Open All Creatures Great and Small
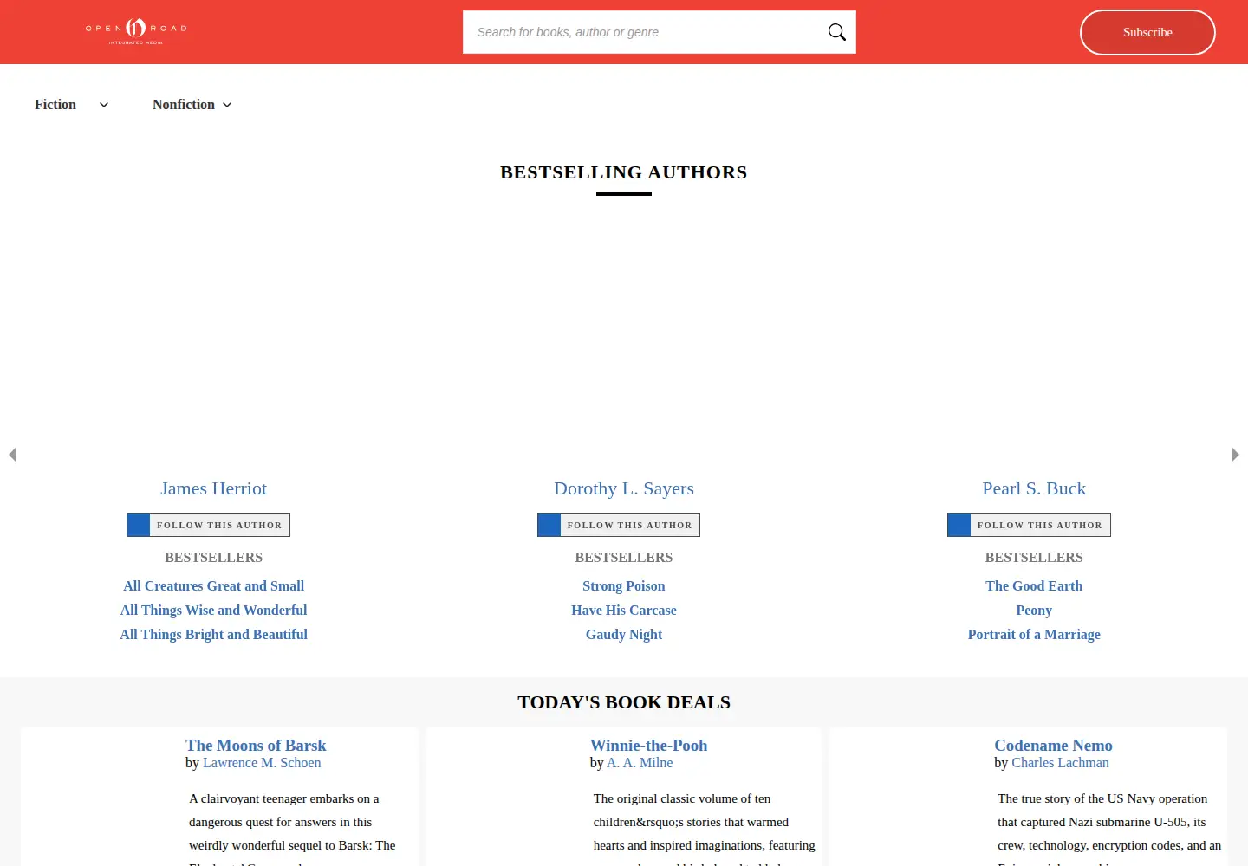1248x866 pixels. 214,586
